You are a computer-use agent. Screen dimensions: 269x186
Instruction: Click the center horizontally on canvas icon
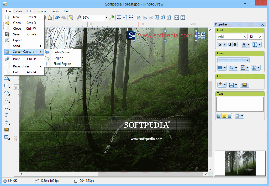coord(177,18)
